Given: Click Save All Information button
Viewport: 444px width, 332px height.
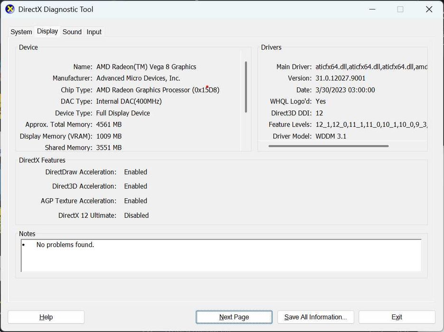Looking at the screenshot, I should tap(315, 317).
